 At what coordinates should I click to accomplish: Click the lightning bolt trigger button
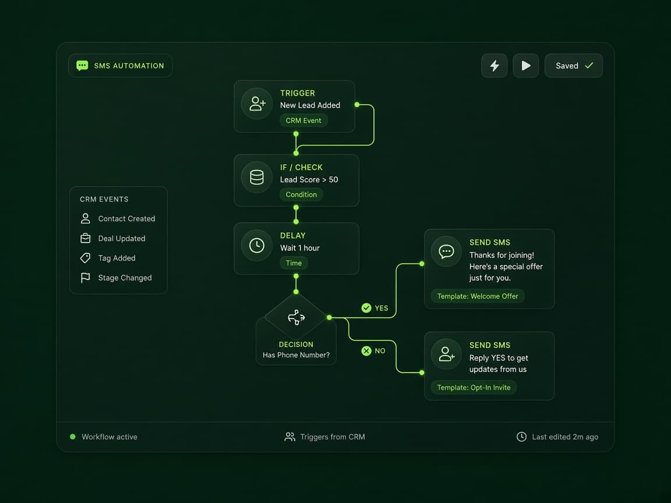[495, 65]
